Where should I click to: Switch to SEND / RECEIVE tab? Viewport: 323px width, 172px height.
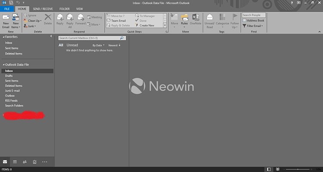[43, 9]
